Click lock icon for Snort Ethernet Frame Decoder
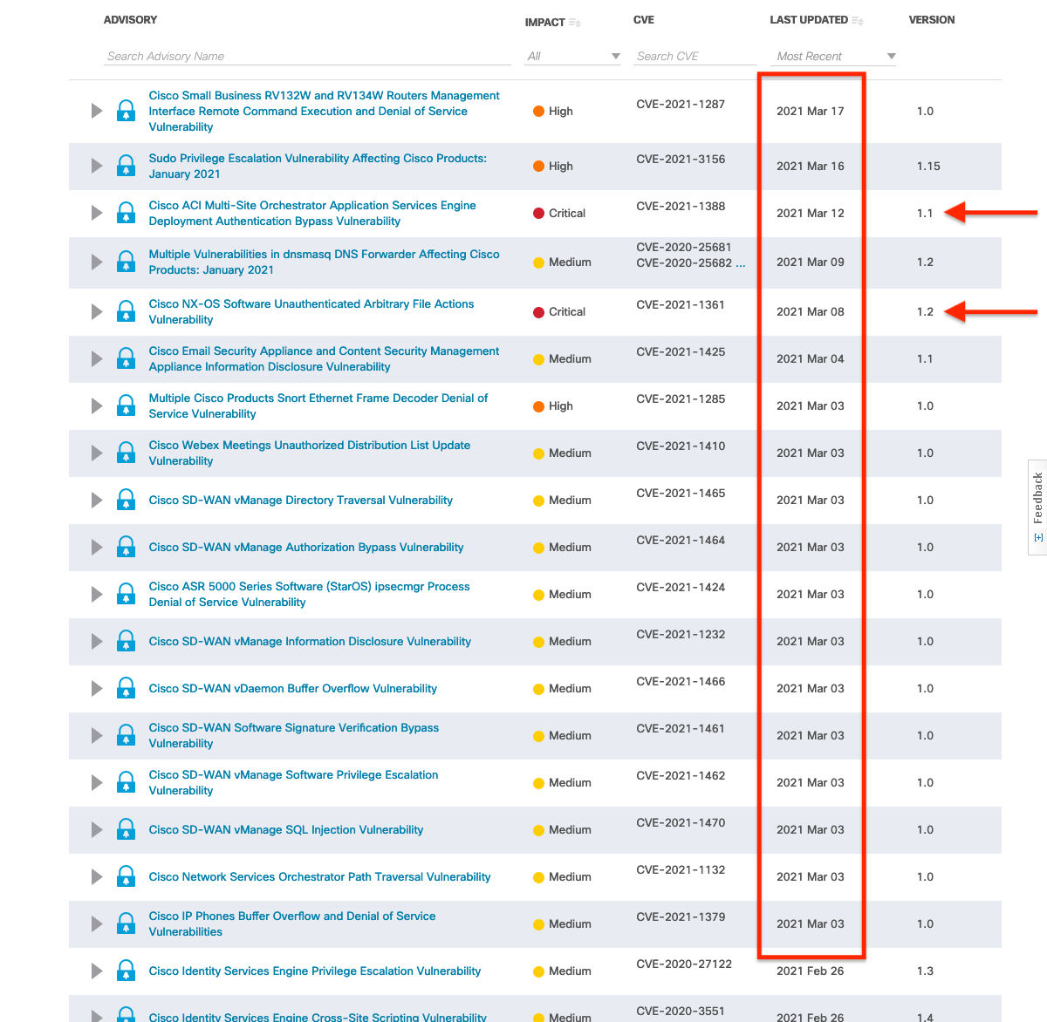Image resolution: width=1047 pixels, height=1022 pixels. pyautogui.click(x=127, y=405)
